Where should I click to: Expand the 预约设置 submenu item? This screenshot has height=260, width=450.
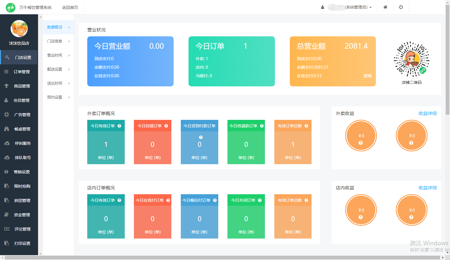(x=58, y=97)
